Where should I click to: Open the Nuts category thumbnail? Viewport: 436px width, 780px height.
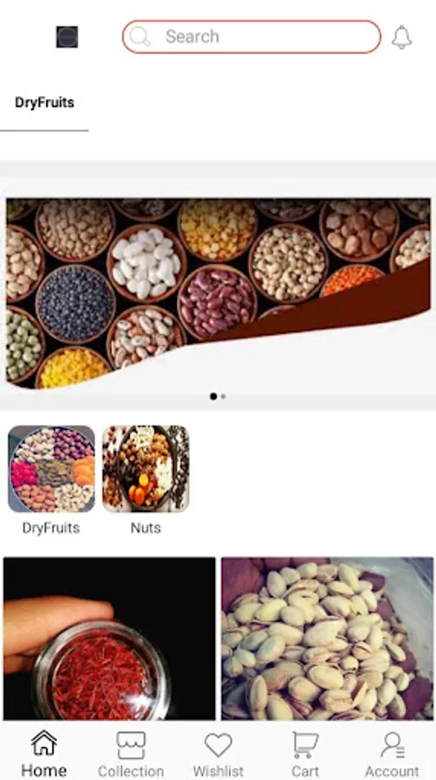point(146,469)
